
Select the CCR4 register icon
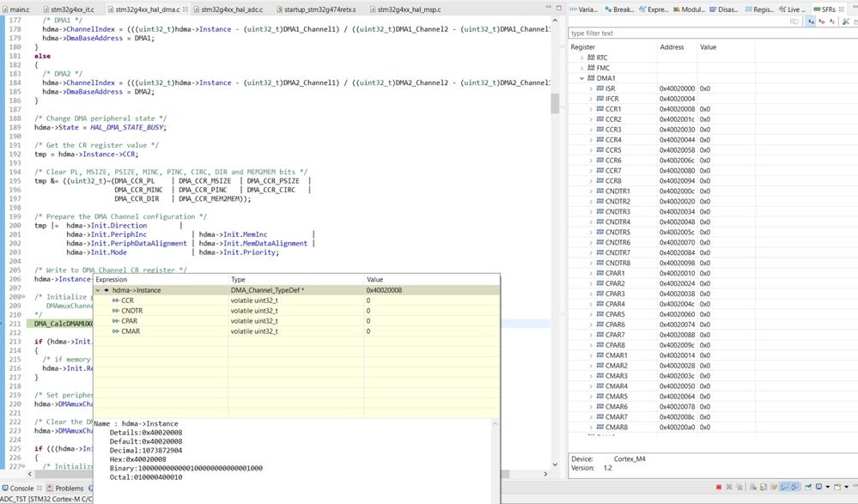click(599, 140)
